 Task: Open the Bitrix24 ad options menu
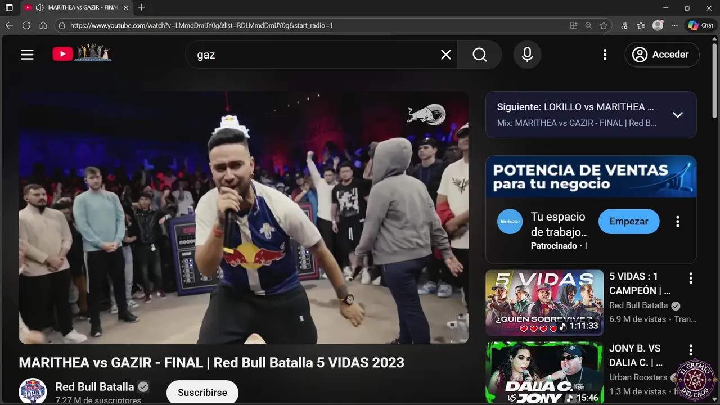click(678, 222)
